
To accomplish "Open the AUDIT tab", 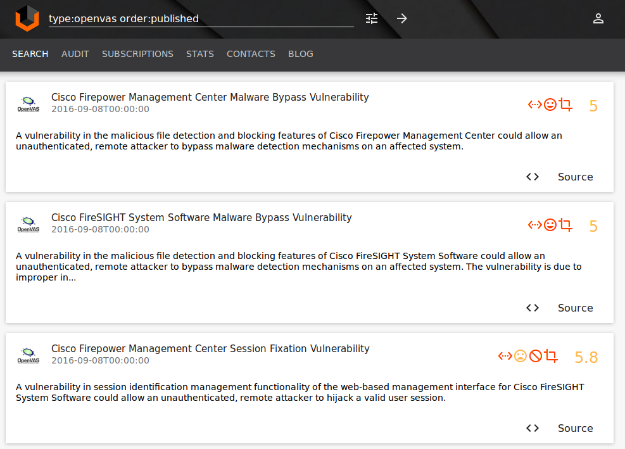I will click(x=75, y=54).
